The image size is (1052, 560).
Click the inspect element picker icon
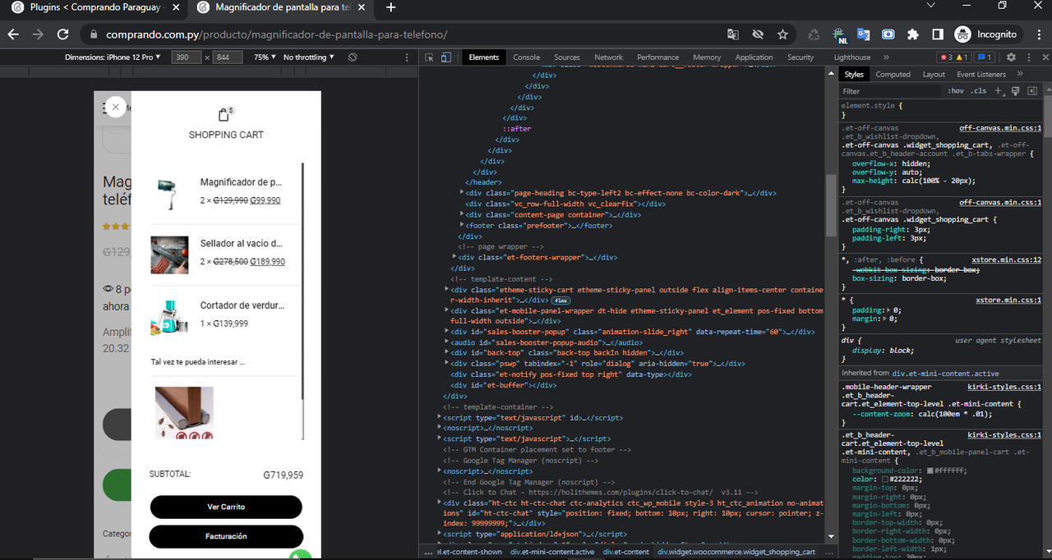pyautogui.click(x=429, y=57)
